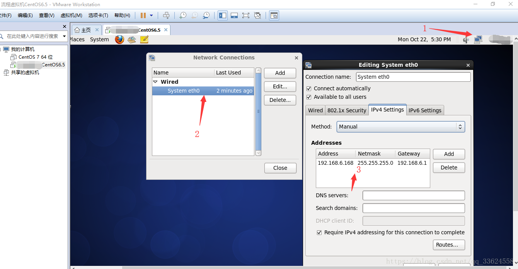The width and height of the screenshot is (518, 269).
Task: Select the address cell 192.168.6.168
Action: point(336,163)
